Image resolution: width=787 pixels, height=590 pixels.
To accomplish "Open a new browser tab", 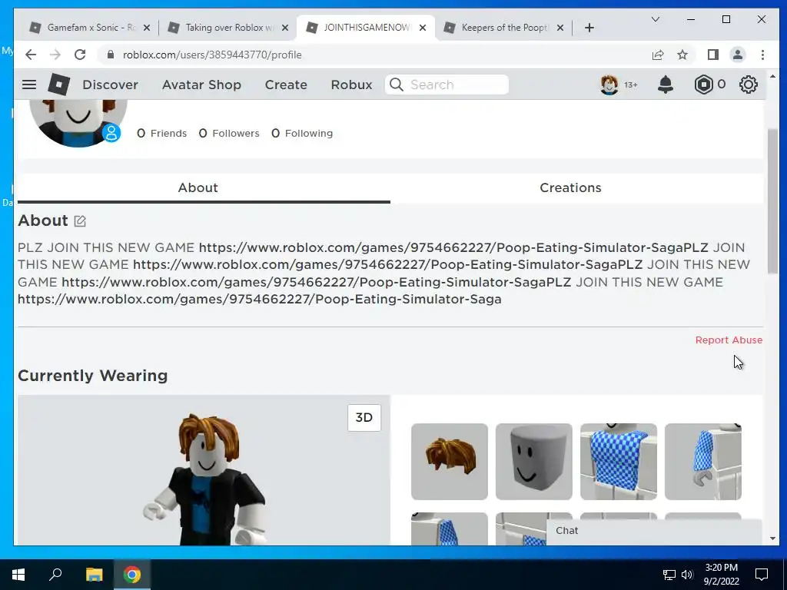I will pos(589,28).
